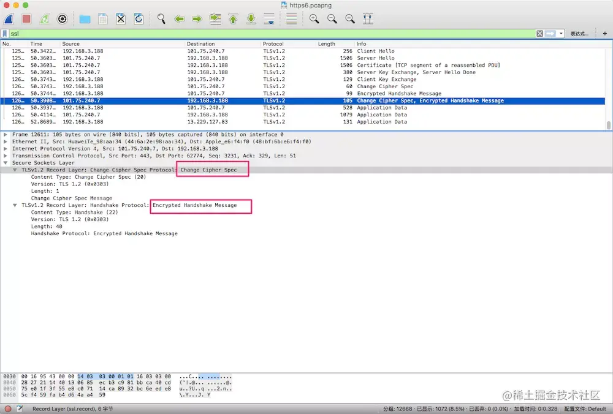Collapse the Secure Sockets Layer section
The image size is (613, 414).
[6, 163]
